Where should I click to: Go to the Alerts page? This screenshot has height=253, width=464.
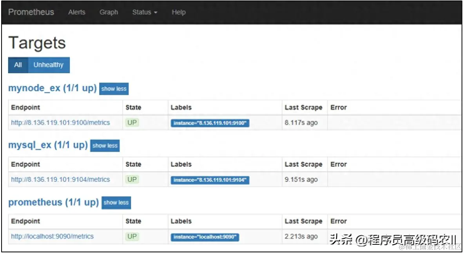[77, 12]
